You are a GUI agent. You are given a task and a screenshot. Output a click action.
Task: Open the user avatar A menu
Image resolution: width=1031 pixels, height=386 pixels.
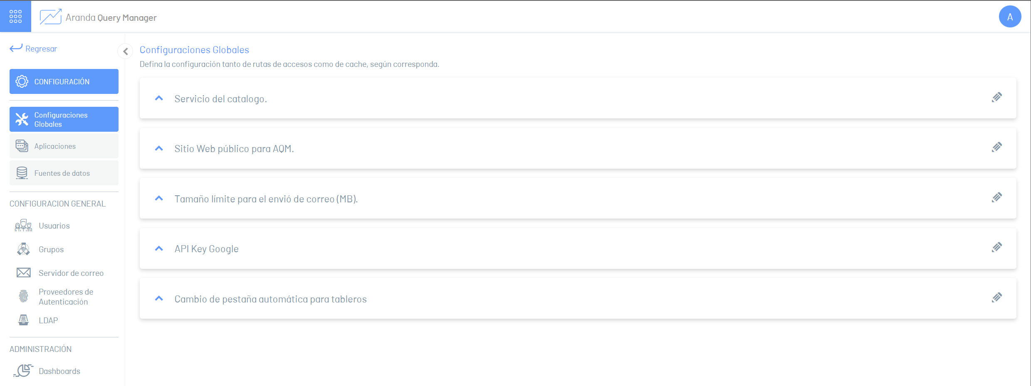tap(1010, 17)
